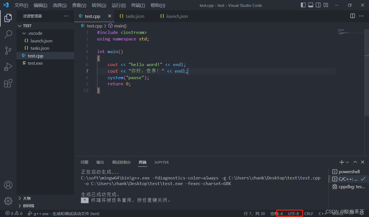Click the test.cpp breadcrumb item
Screen dimensions: 369x217
pos(91,26)
